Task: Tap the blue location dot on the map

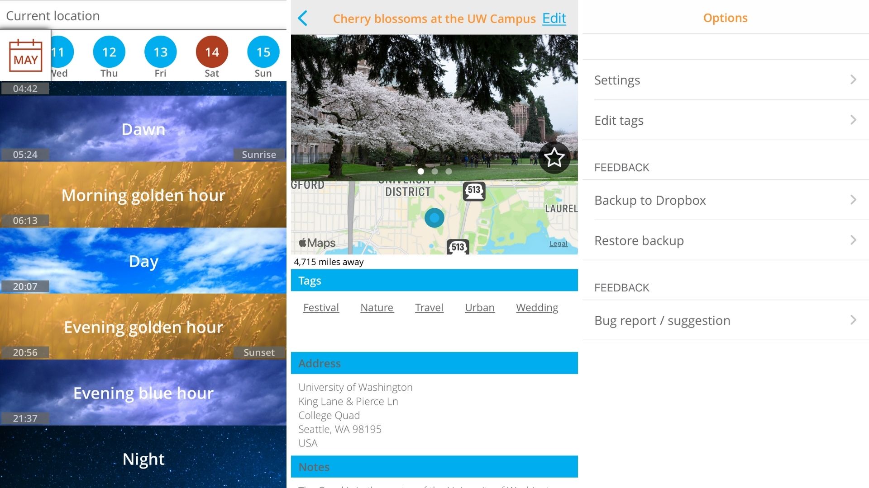Action: (434, 217)
